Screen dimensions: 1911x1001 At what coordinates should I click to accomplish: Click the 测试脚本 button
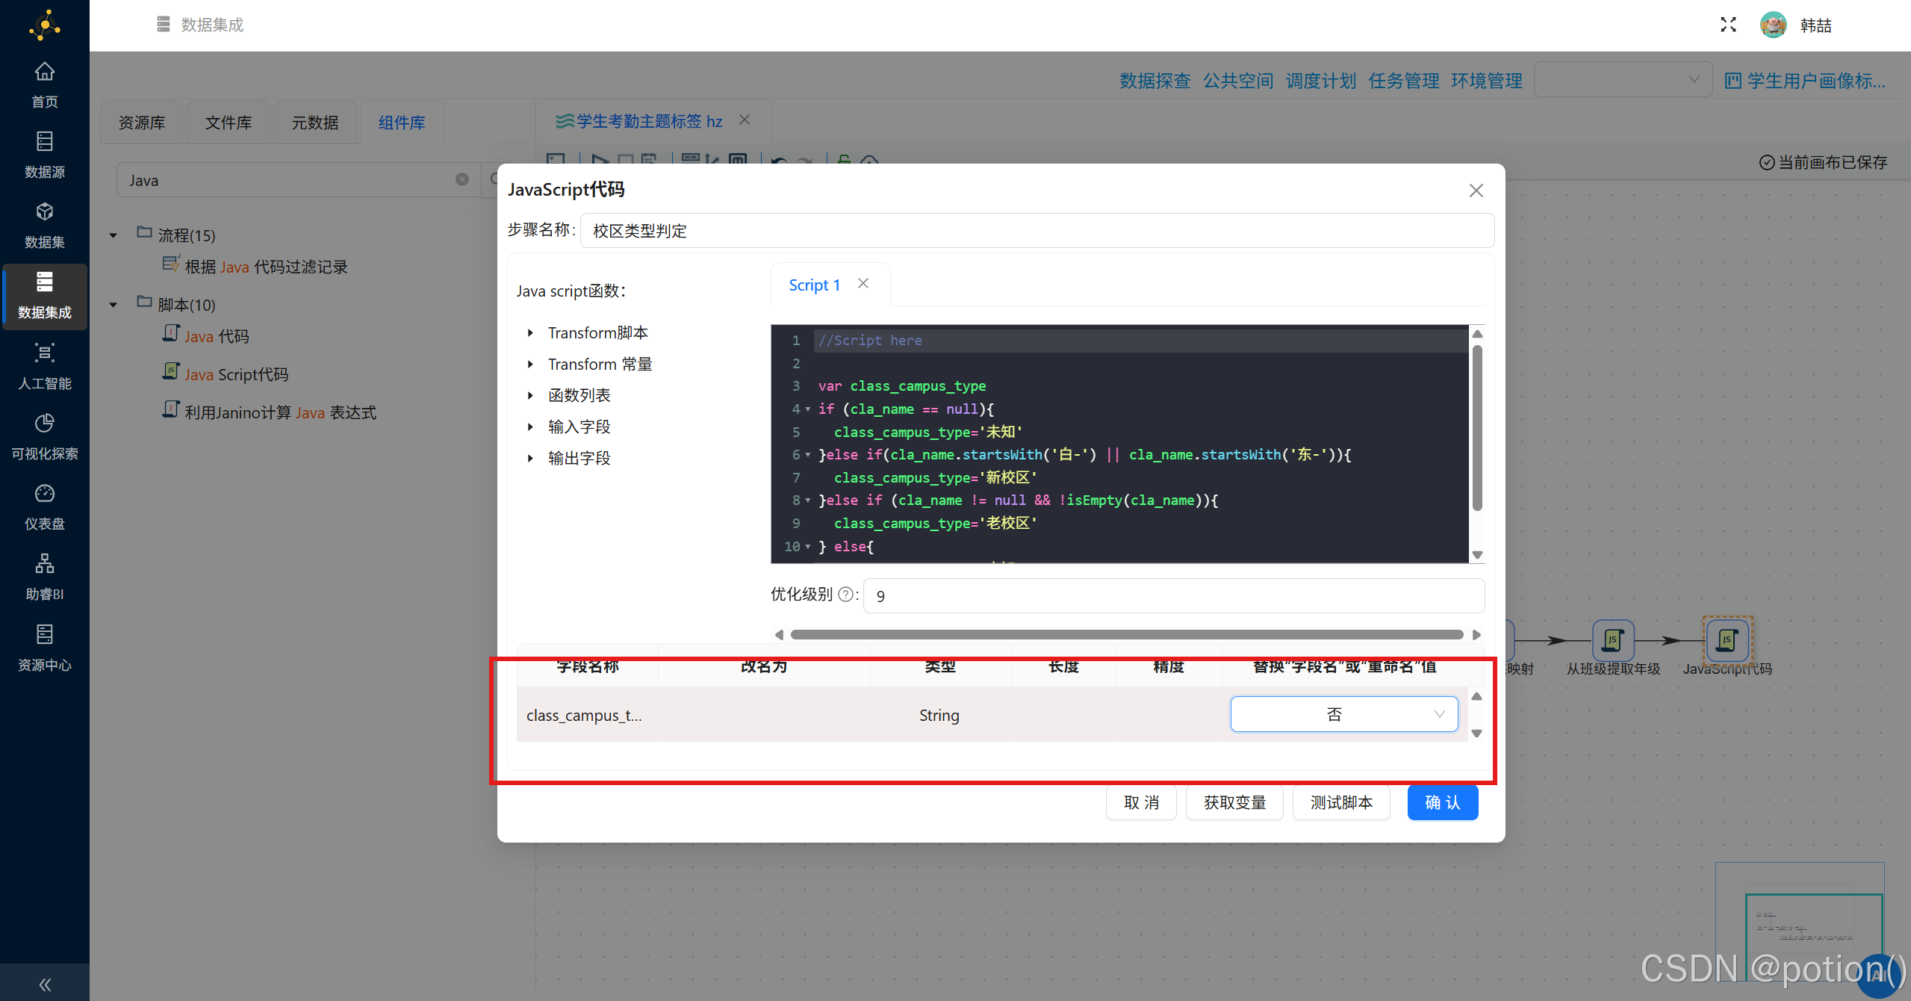point(1341,802)
